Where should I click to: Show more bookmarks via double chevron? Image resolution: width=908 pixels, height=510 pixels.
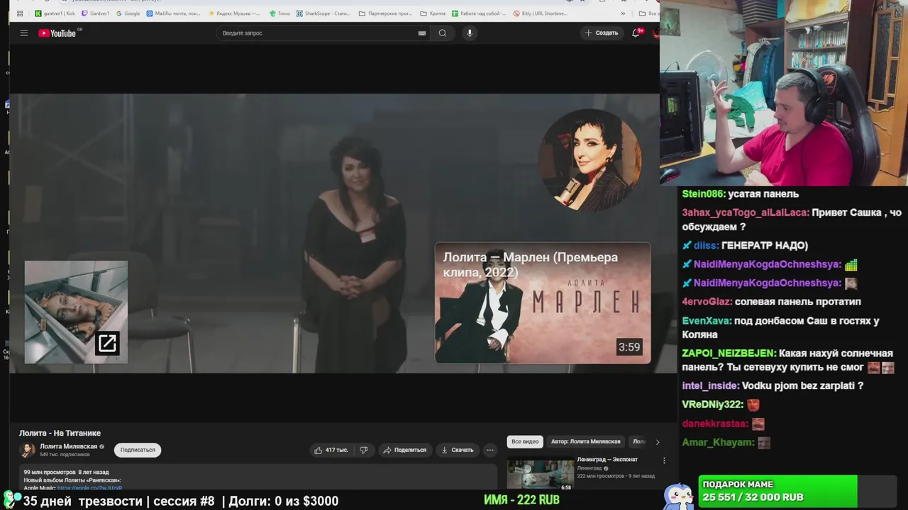click(623, 13)
